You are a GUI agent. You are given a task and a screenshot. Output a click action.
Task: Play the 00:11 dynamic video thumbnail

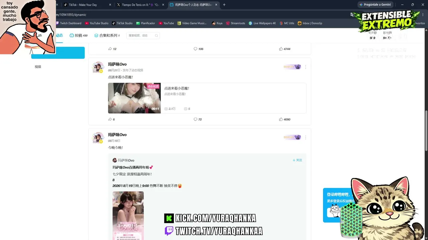[x=134, y=98]
